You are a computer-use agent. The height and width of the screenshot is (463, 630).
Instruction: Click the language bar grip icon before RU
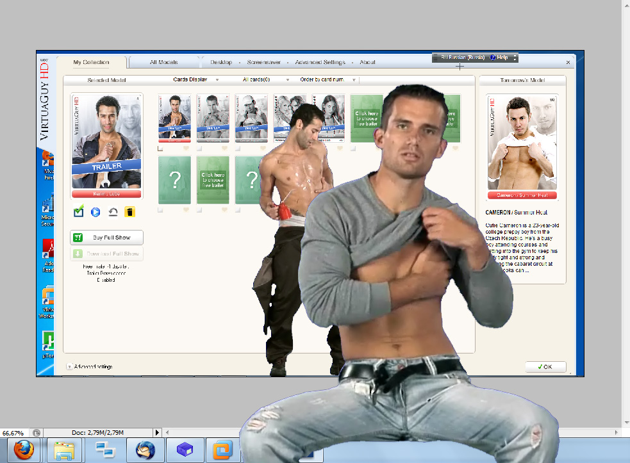(435, 58)
